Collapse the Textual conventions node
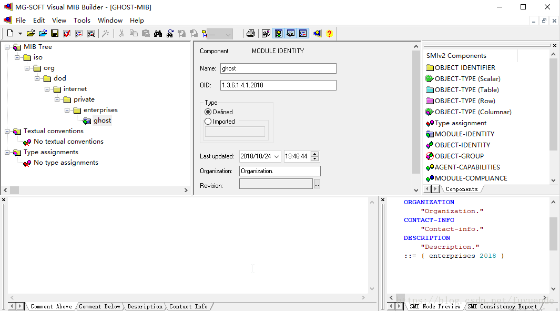 tap(7, 131)
